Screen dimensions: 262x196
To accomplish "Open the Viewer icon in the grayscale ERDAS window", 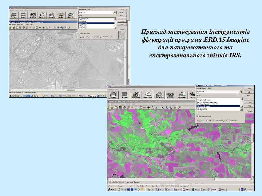I will [x=14, y=15].
